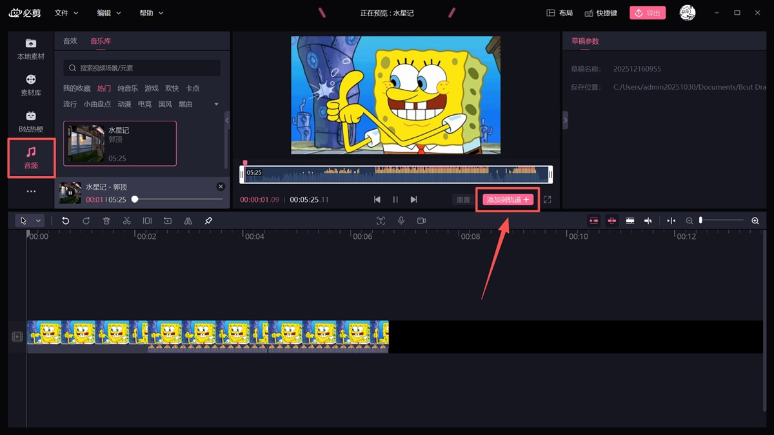Click the microphone voice-over record icon
The width and height of the screenshot is (774, 435).
coord(401,221)
